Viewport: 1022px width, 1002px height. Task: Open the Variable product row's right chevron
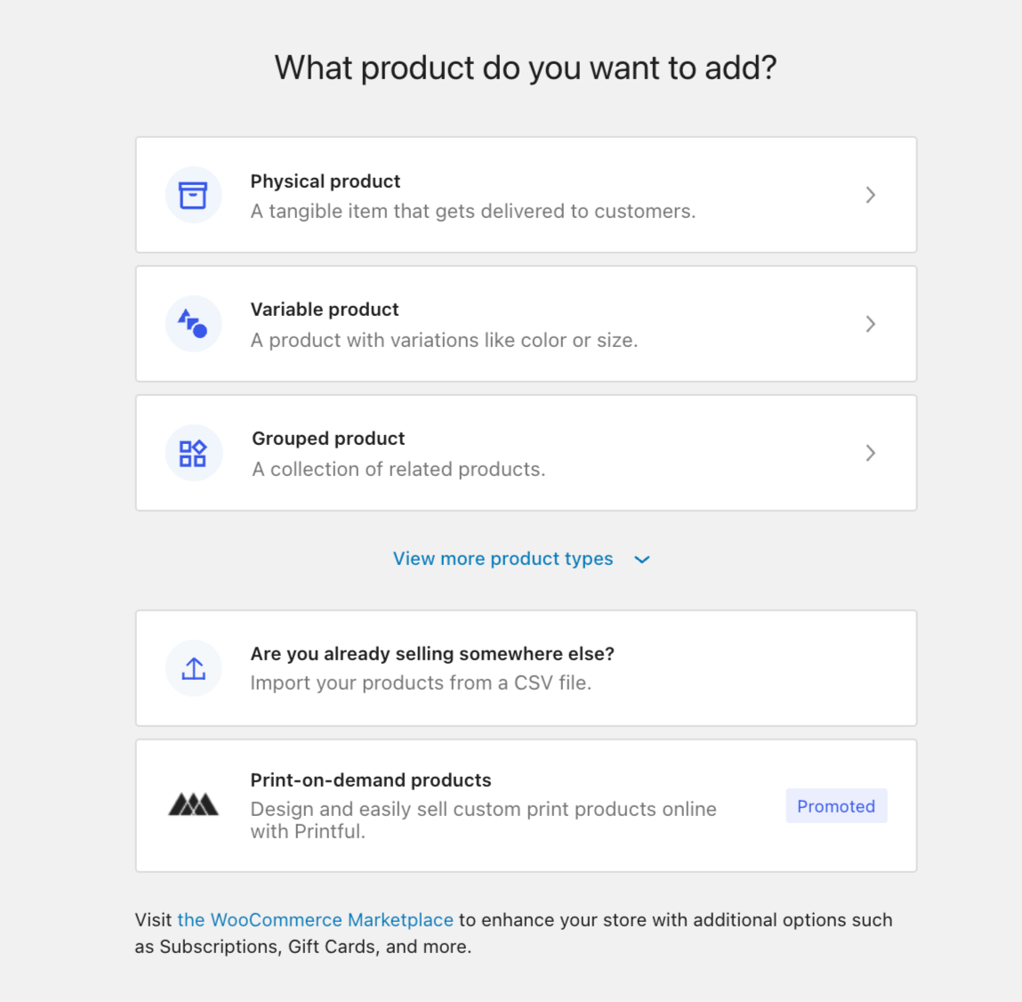pos(871,324)
